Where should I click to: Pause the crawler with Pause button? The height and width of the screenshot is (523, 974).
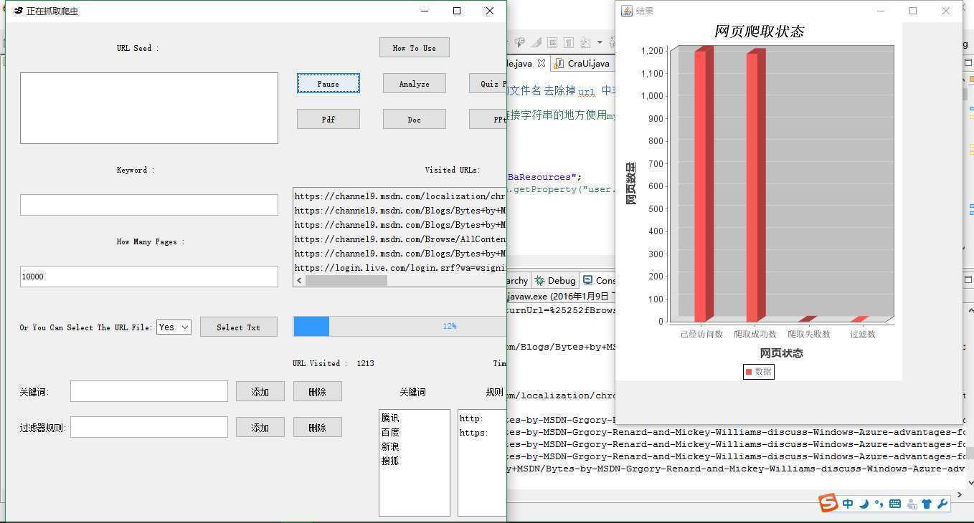pyautogui.click(x=328, y=83)
